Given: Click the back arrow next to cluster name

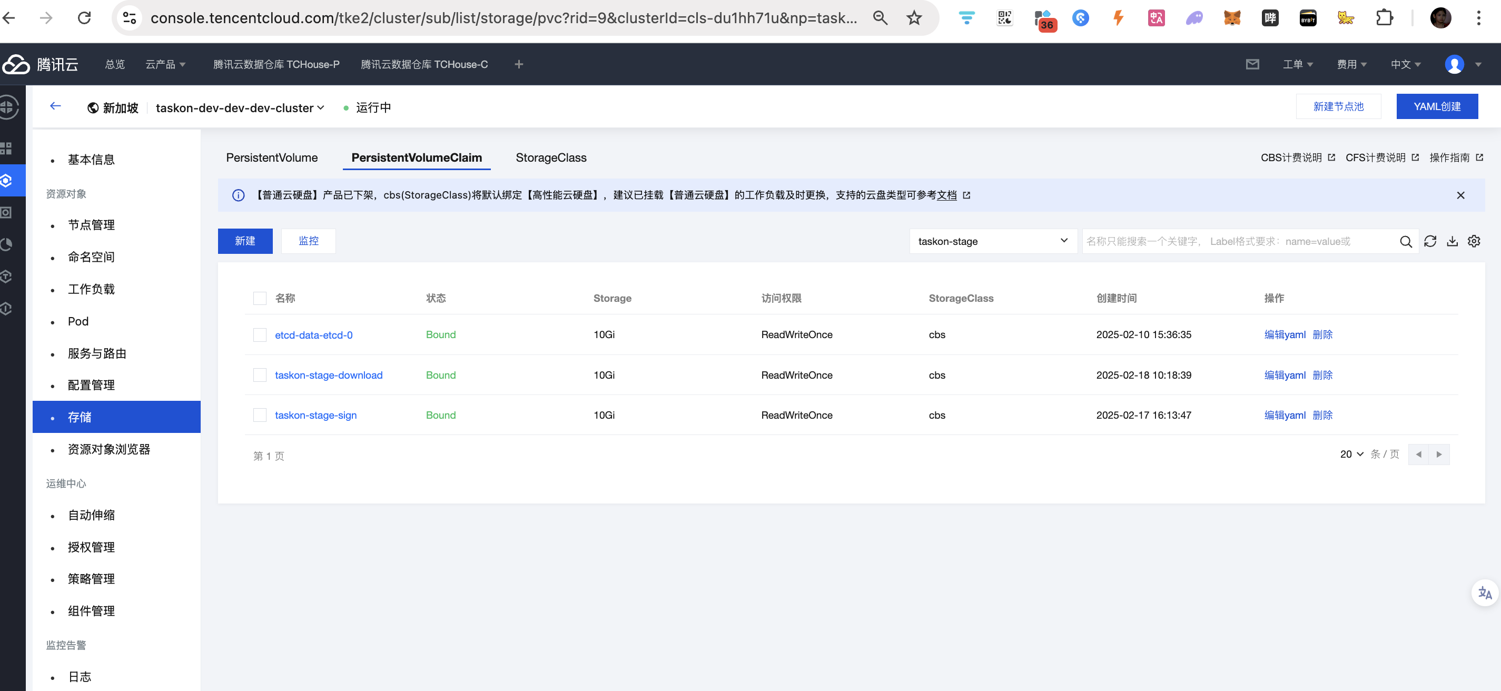Looking at the screenshot, I should (x=55, y=106).
